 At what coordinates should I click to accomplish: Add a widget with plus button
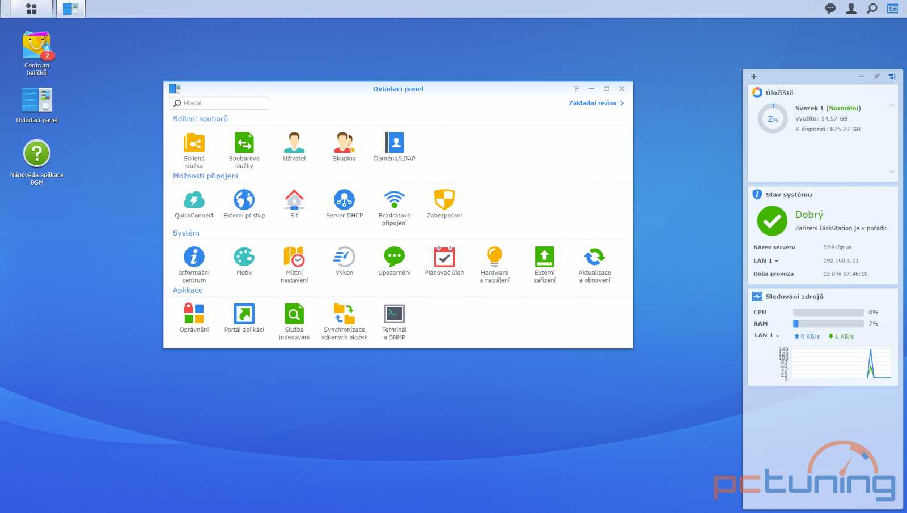coord(754,76)
